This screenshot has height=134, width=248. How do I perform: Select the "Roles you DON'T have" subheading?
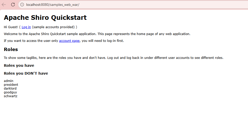pos(26,73)
